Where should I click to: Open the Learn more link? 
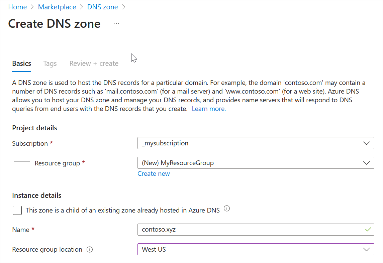tap(209, 109)
